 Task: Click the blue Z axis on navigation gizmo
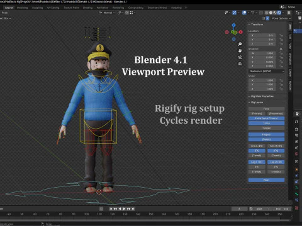click(233, 25)
